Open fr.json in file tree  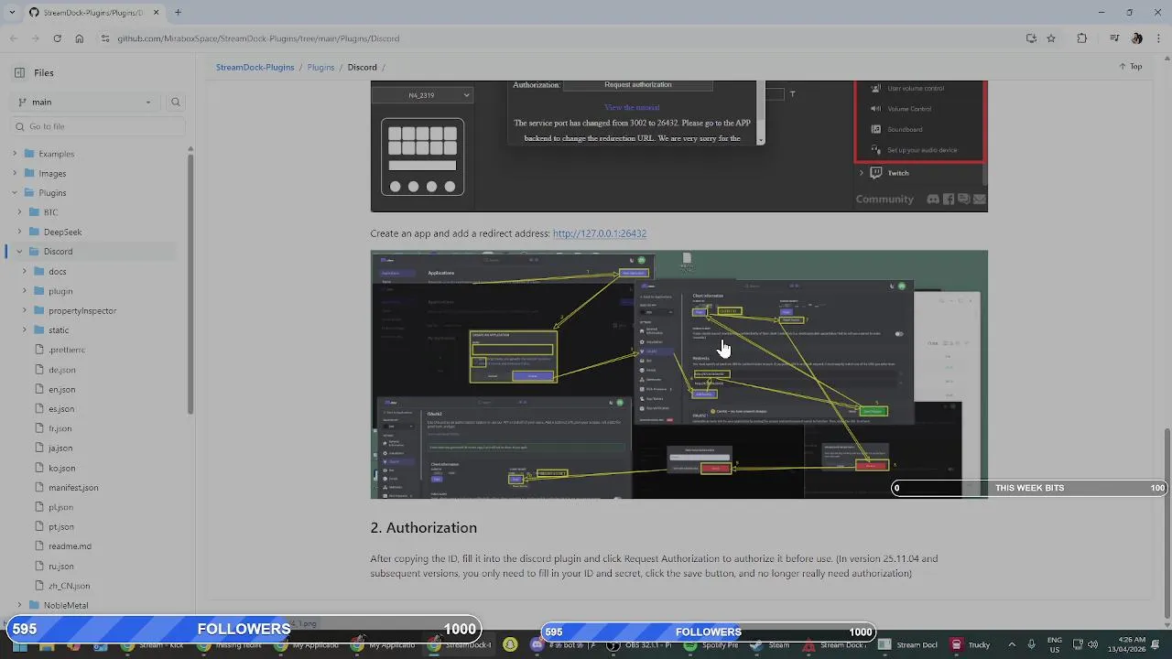pyautogui.click(x=60, y=428)
